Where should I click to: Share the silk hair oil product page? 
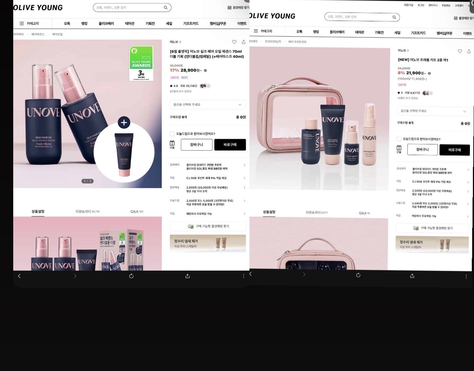coord(244,42)
